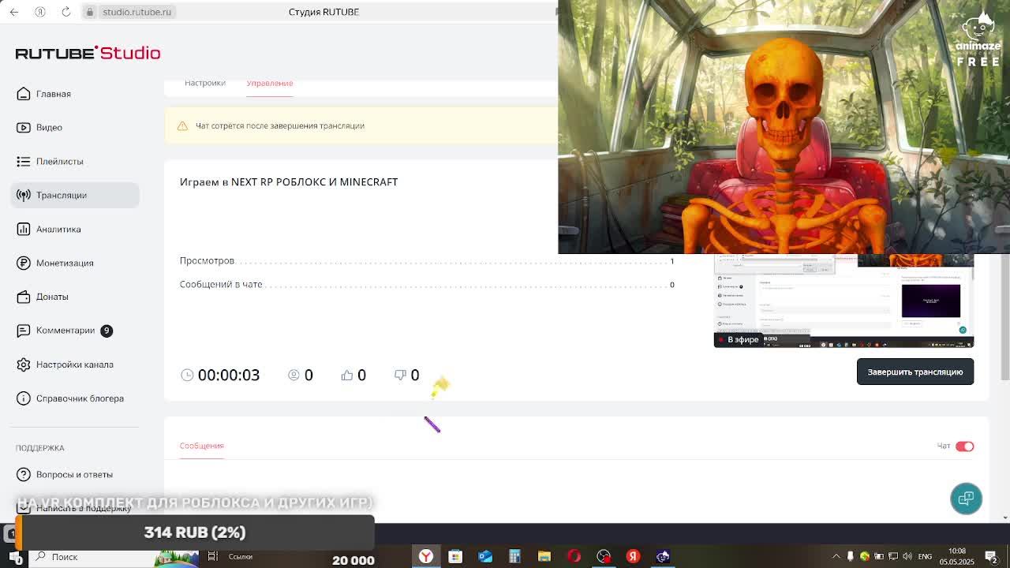Open Вопросы и ответы support link
This screenshot has height=568, width=1010.
[x=74, y=474]
